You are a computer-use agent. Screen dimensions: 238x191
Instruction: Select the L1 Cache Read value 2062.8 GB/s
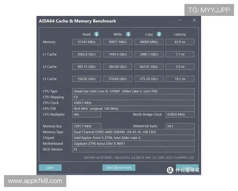(x=86, y=54)
